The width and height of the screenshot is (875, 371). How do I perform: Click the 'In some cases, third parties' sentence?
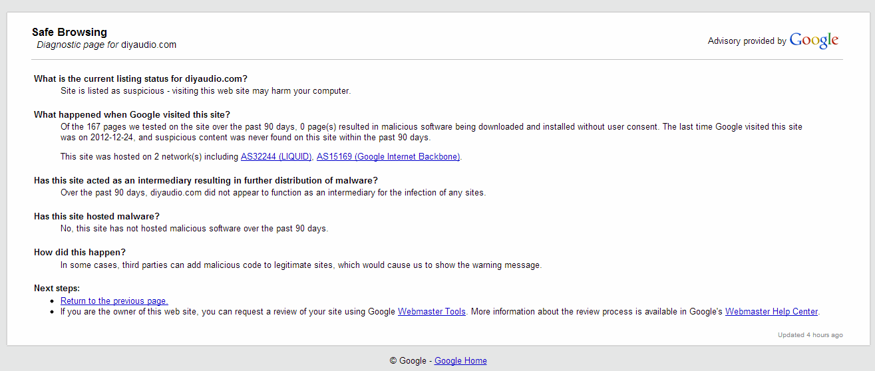coord(301,265)
